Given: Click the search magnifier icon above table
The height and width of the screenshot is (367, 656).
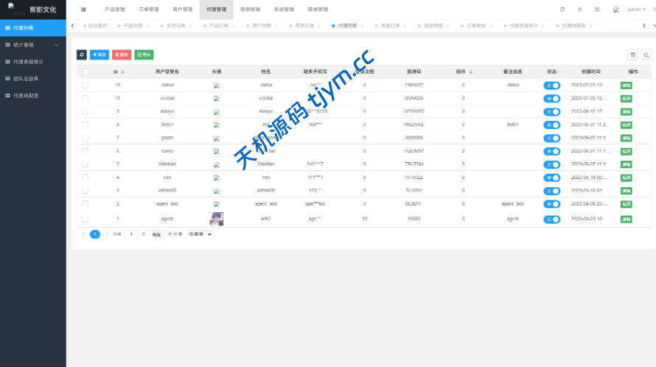Looking at the screenshot, I should coord(646,55).
